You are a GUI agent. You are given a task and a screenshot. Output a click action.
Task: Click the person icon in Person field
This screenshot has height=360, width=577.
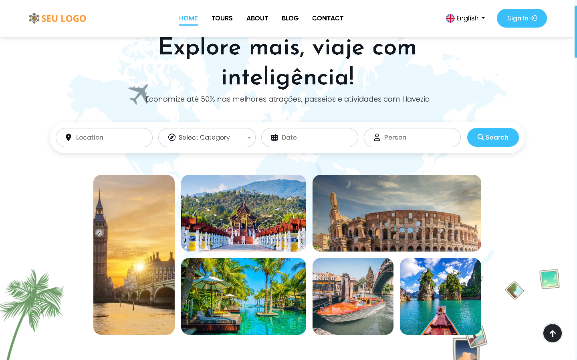377,137
